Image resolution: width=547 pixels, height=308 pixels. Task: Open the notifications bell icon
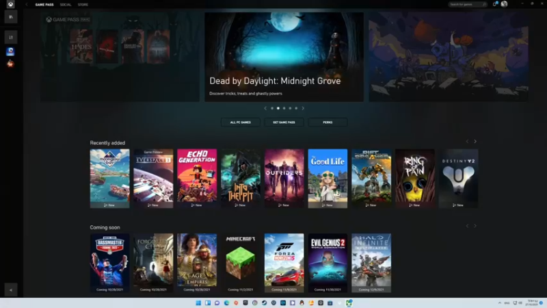point(495,4)
